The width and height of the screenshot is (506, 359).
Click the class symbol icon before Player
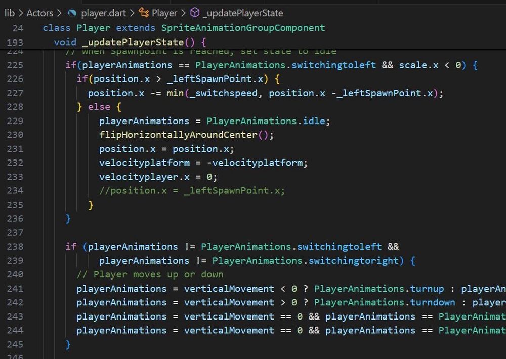tap(144, 13)
